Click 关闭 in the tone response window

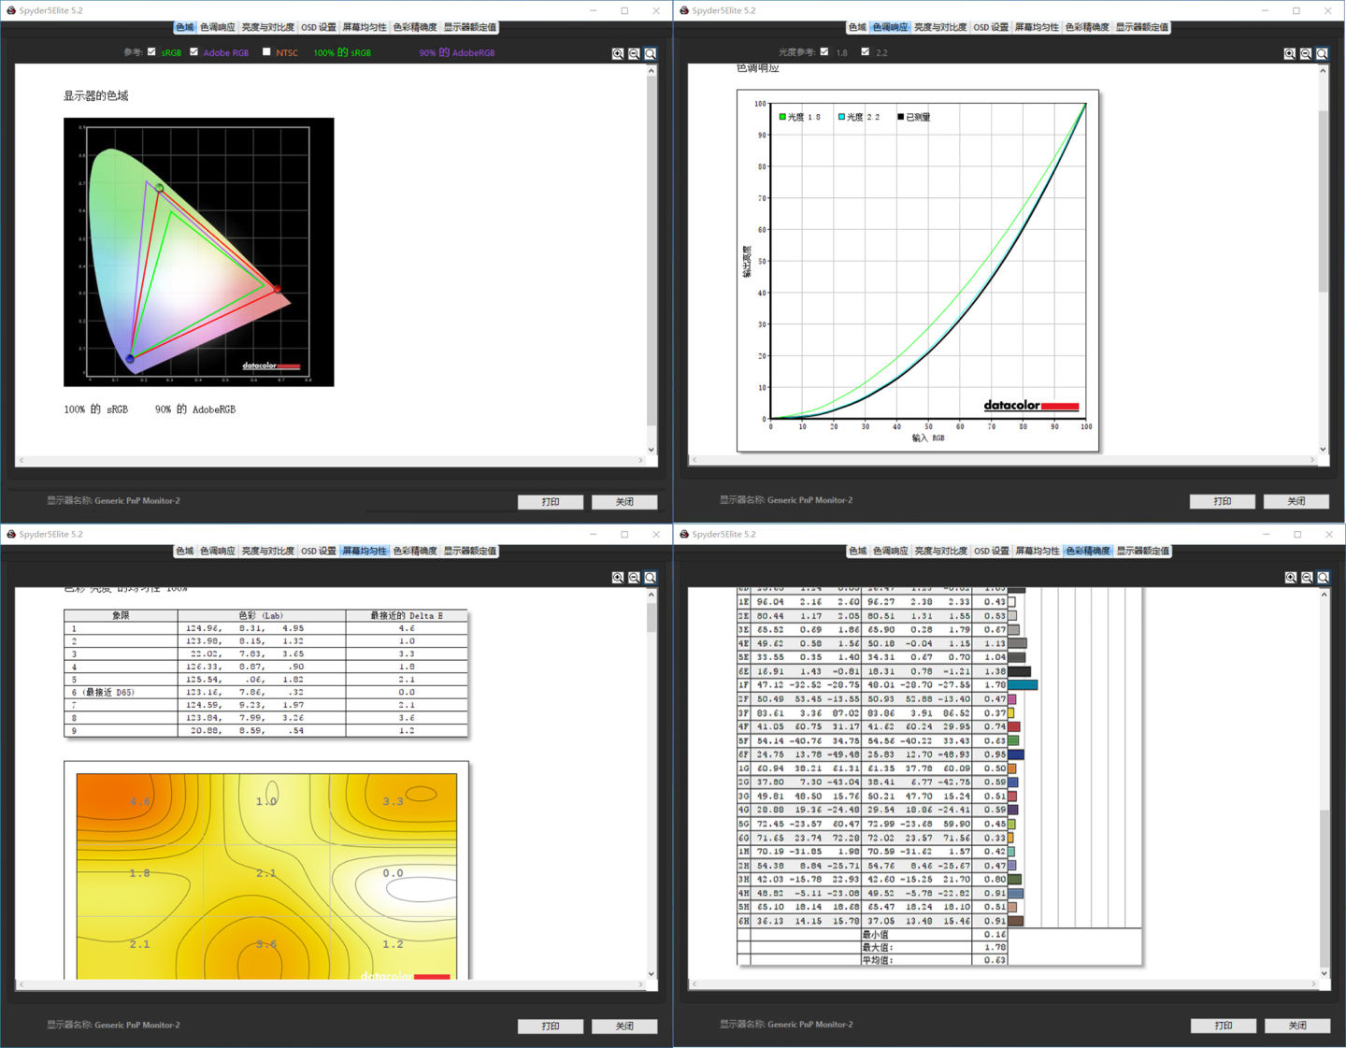(x=1296, y=501)
